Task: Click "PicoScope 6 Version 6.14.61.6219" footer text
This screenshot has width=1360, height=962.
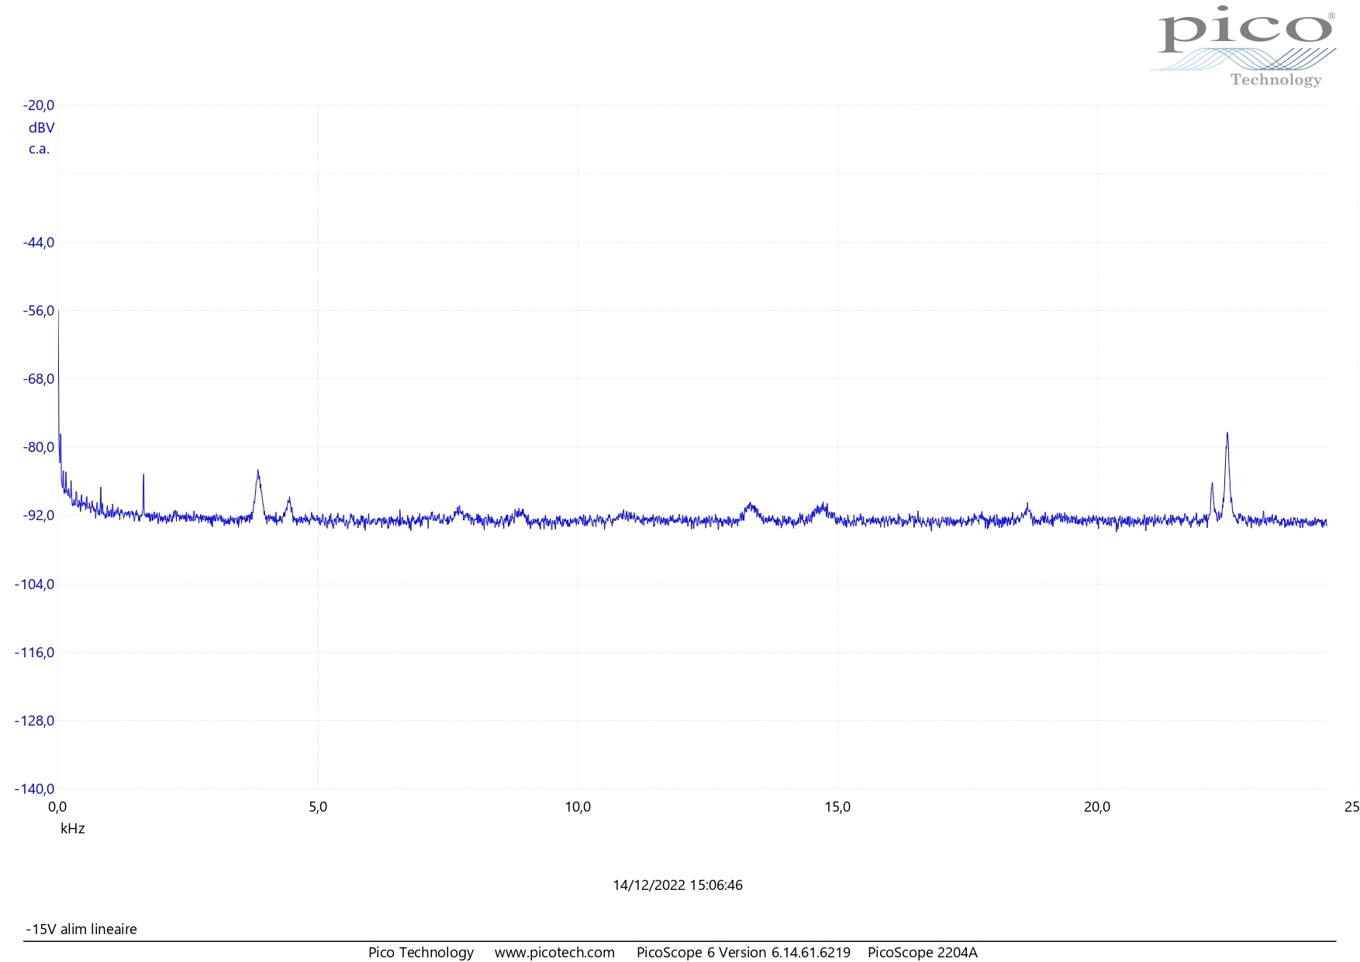Action: click(744, 953)
